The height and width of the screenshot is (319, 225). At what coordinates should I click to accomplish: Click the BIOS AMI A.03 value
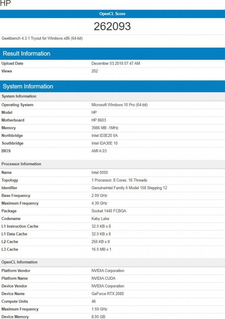[99, 151]
